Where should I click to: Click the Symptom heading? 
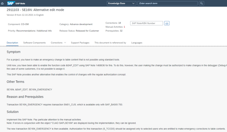14,52
